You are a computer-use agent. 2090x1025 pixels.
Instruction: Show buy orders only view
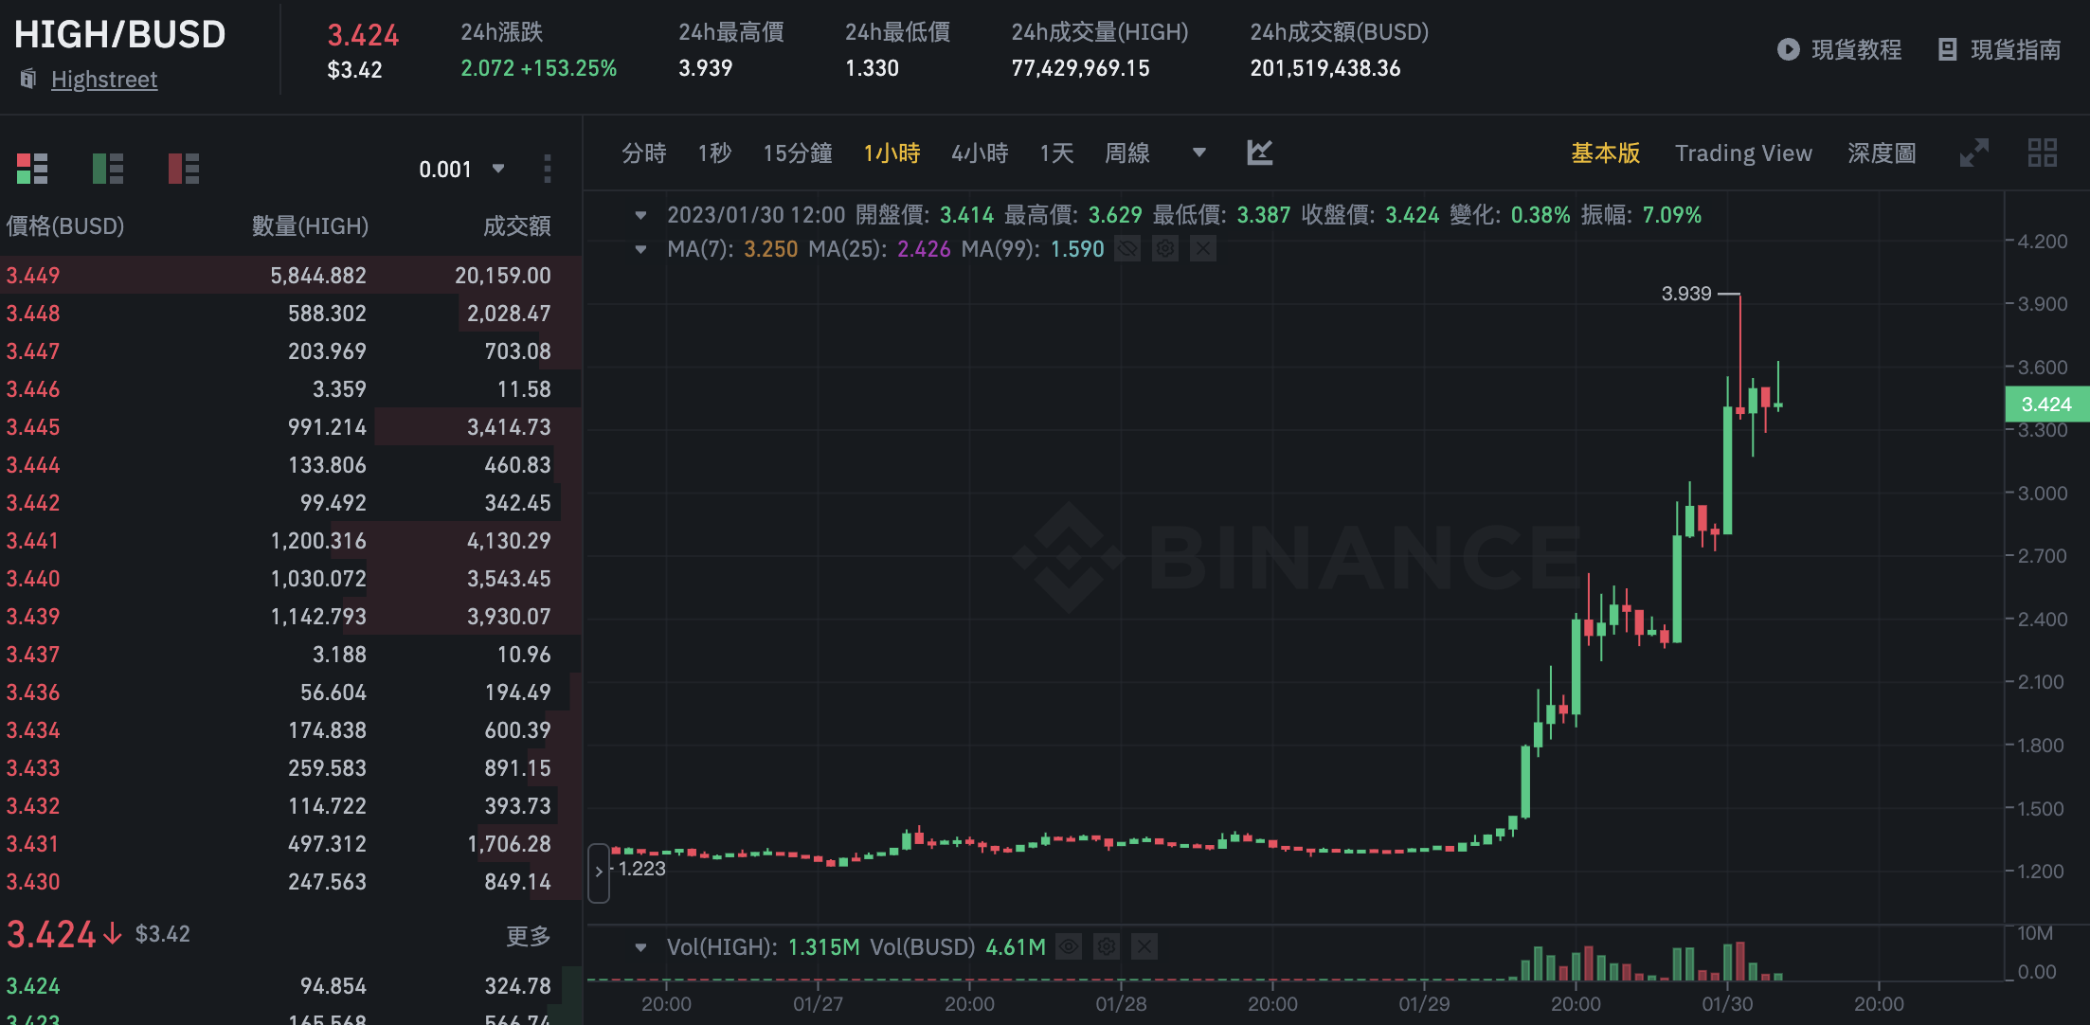[x=107, y=169]
